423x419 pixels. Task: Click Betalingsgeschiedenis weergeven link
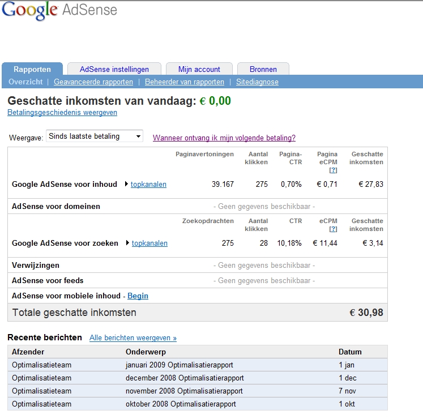[62, 112]
